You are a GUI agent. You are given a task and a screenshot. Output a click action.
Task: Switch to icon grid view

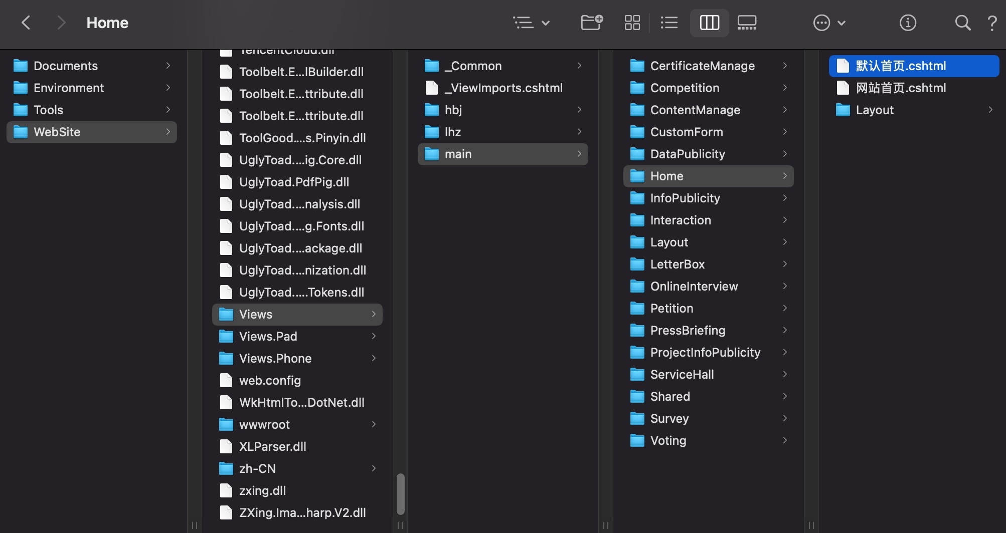(x=632, y=23)
